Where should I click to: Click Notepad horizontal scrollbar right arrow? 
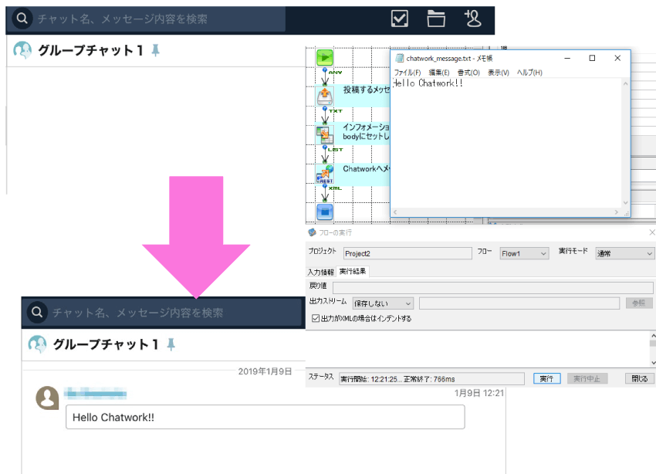click(x=617, y=212)
